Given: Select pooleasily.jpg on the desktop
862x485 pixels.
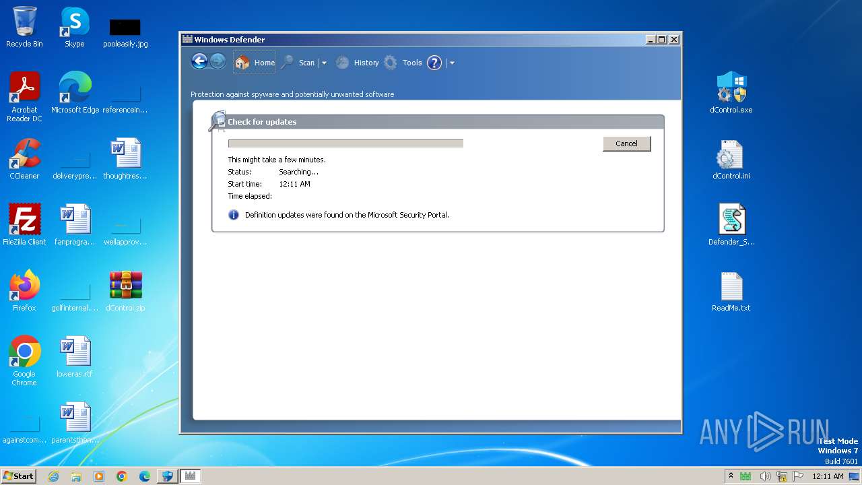Looking at the screenshot, I should (125, 32).
